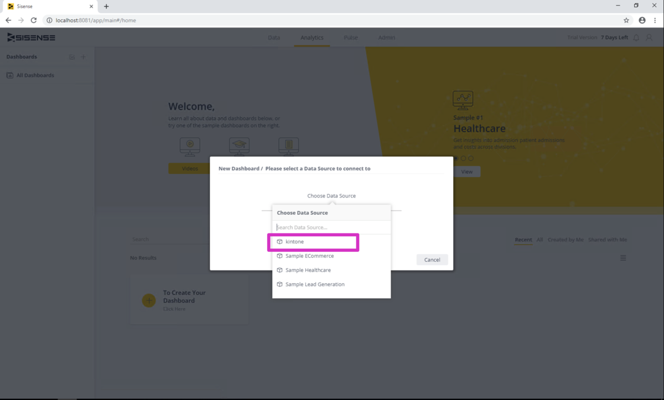
Task: Close the Sisense browser tab
Action: (x=91, y=7)
